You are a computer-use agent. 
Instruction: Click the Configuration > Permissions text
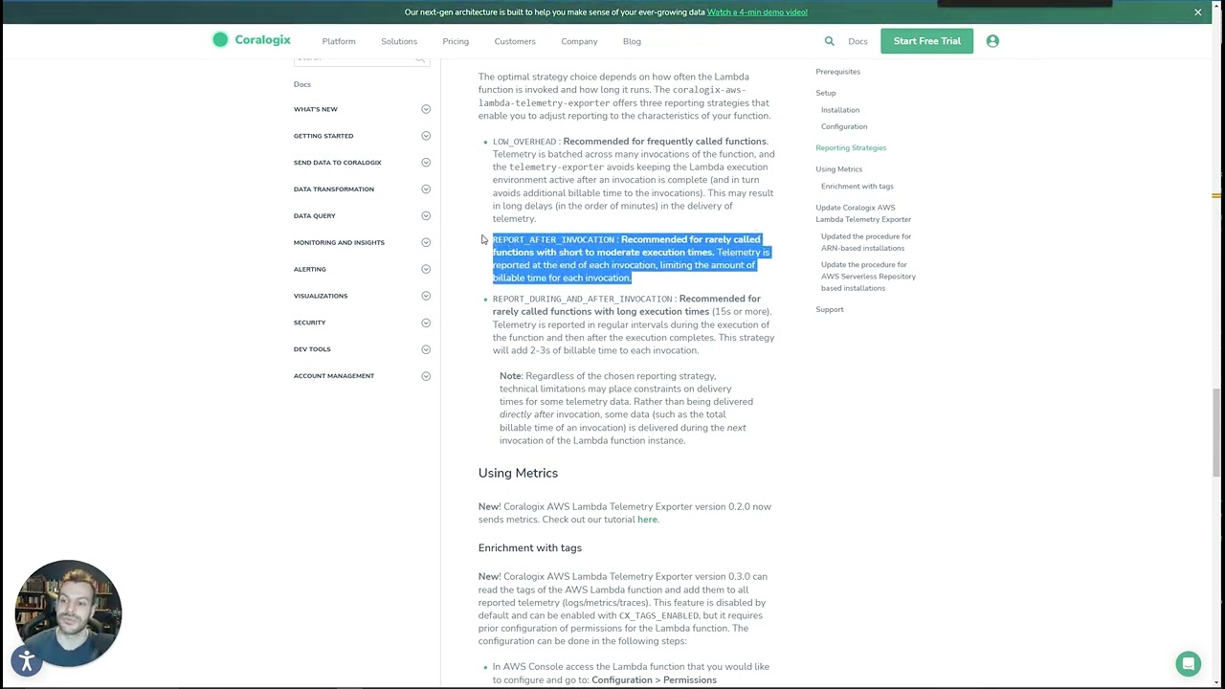[654, 680]
